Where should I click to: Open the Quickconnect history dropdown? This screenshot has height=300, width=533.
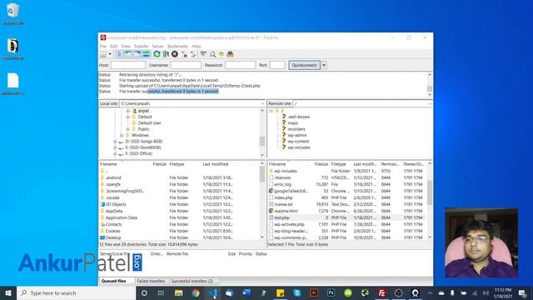[324, 65]
